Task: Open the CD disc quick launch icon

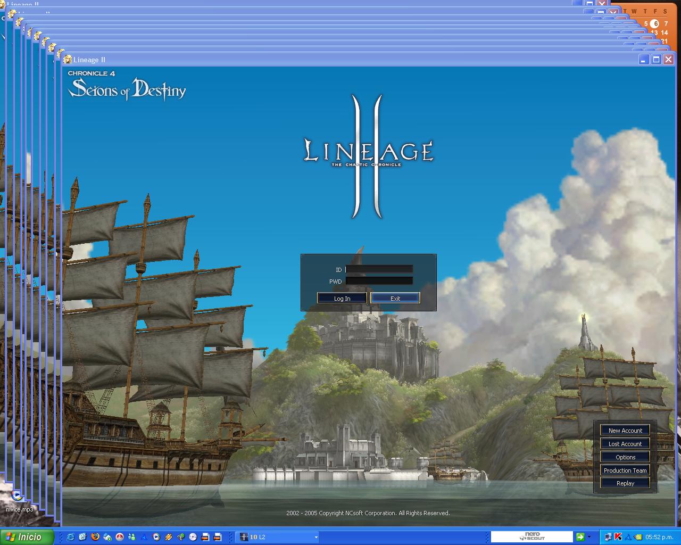Action: (x=193, y=537)
